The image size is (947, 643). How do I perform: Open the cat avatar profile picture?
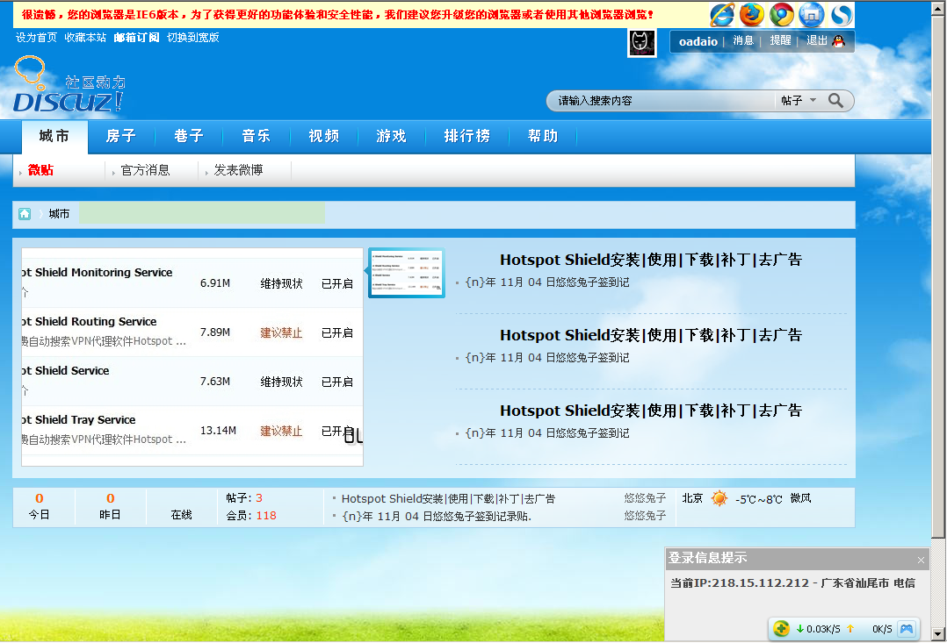coord(642,43)
